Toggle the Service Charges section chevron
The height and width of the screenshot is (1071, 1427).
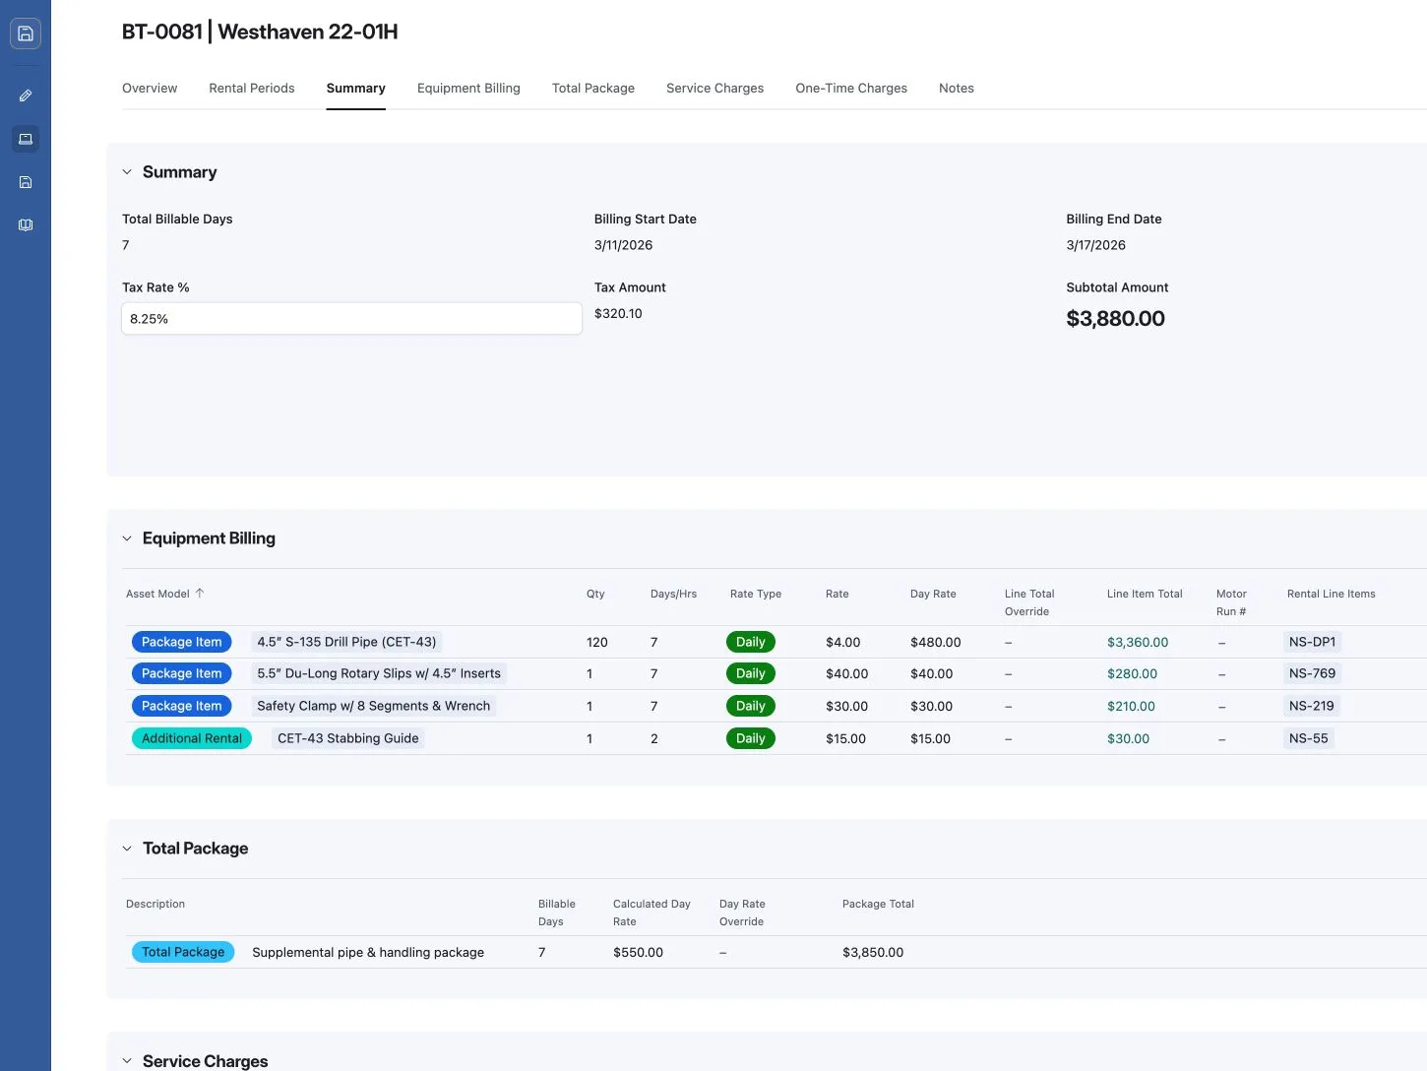pos(127,1061)
